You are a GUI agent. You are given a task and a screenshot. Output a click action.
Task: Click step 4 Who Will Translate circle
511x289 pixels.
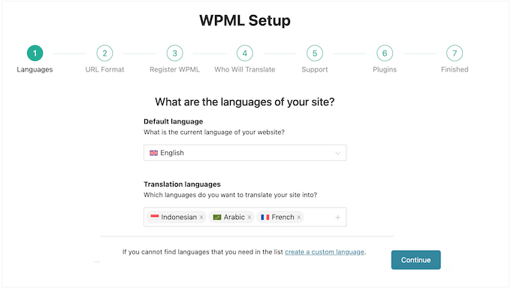click(245, 53)
